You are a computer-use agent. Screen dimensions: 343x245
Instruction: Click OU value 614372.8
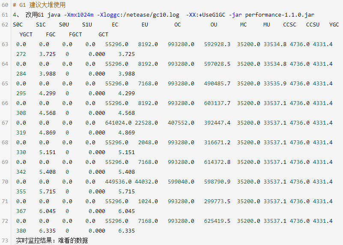[217, 162]
